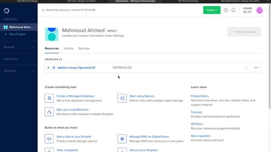Click the plus icon beside New Project
The image size is (271, 152).
point(6,34)
